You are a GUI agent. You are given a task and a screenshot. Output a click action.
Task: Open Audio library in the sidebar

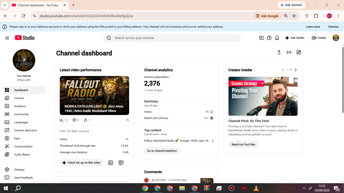24,155
